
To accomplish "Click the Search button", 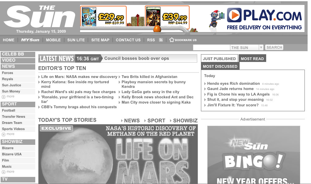I will click(274, 47).
